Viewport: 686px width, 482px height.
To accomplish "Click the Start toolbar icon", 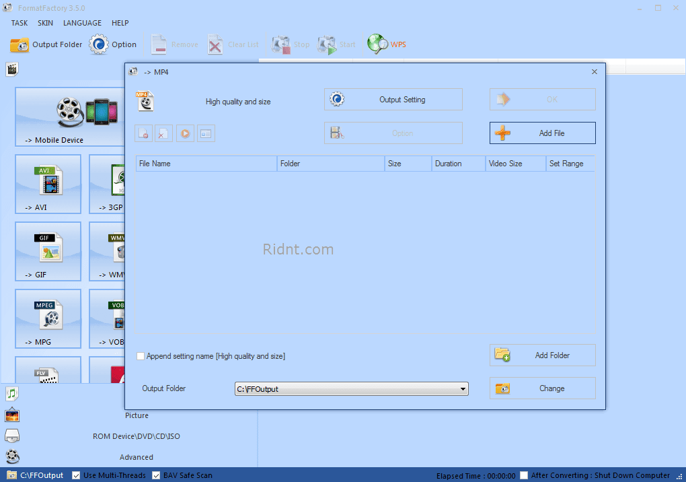I will (327, 44).
